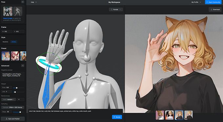Open the Female model dropdown

tap(116, 9)
